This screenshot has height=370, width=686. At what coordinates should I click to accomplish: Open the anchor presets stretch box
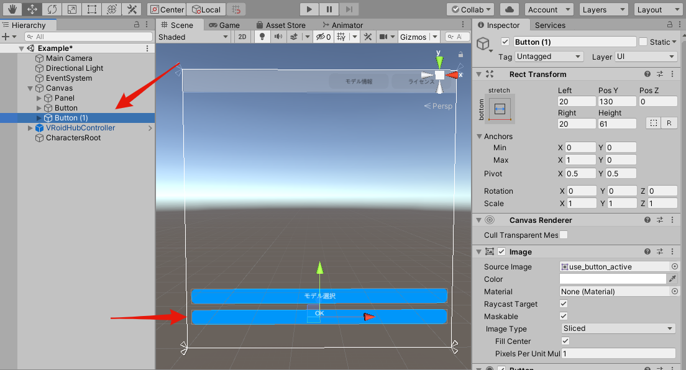(500, 109)
